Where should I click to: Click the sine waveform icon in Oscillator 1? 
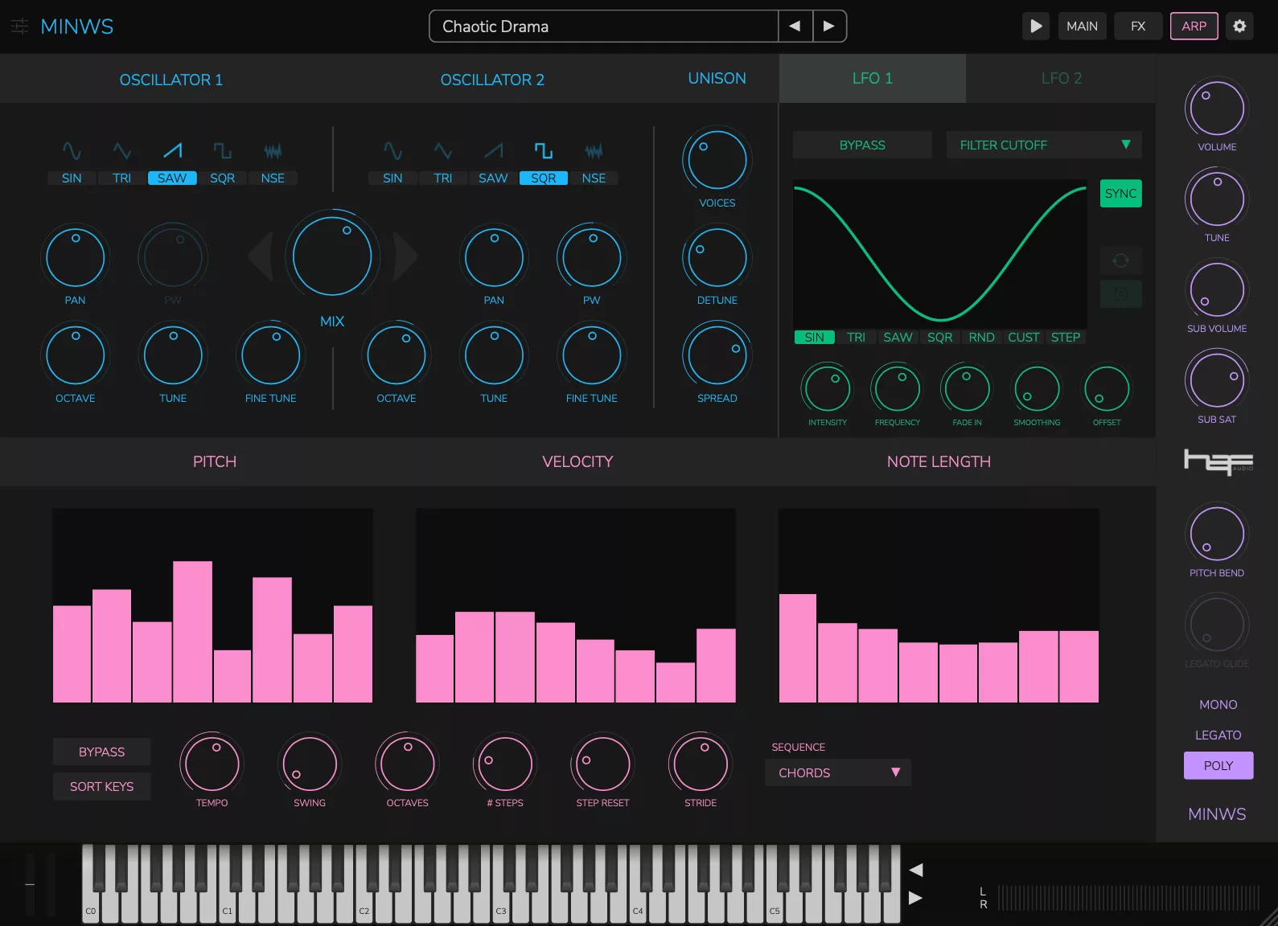(72, 151)
